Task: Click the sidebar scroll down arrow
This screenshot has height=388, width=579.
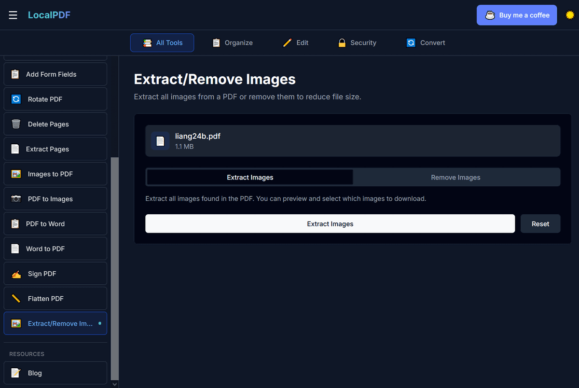Action: (114, 384)
